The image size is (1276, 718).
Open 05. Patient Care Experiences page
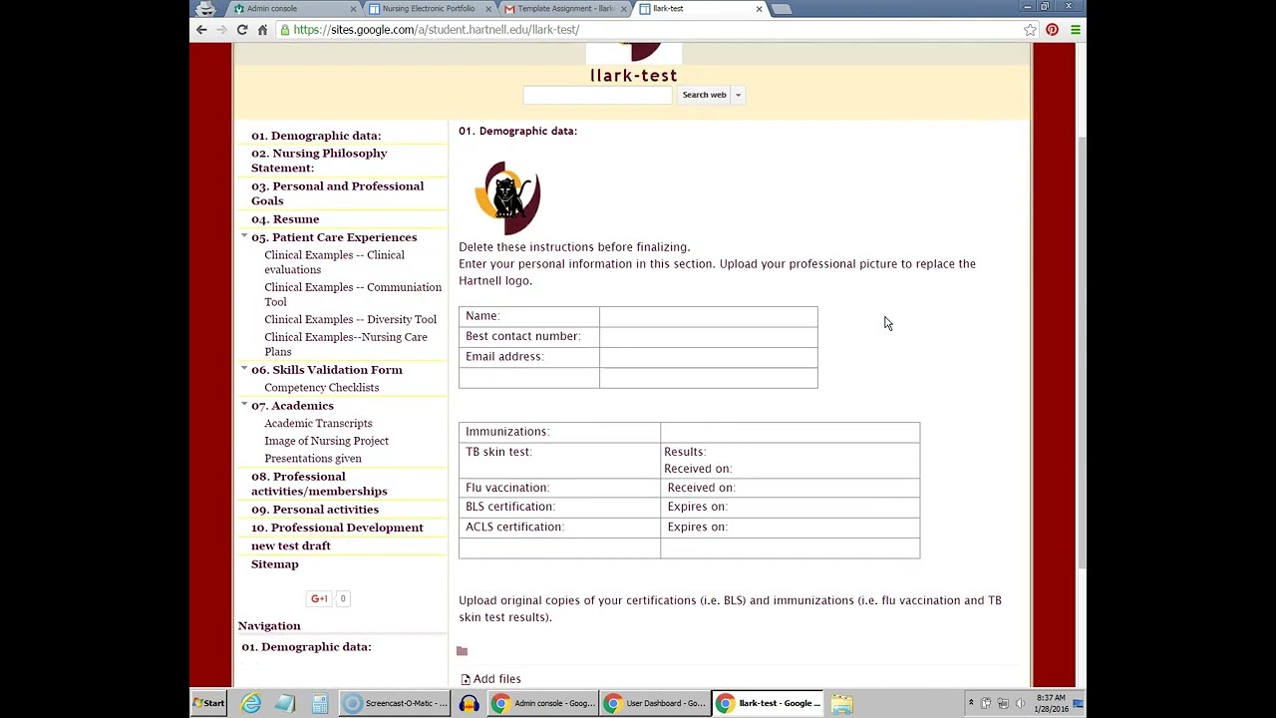click(x=334, y=237)
